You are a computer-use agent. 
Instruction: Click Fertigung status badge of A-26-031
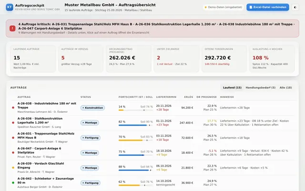click(x=91, y=138)
